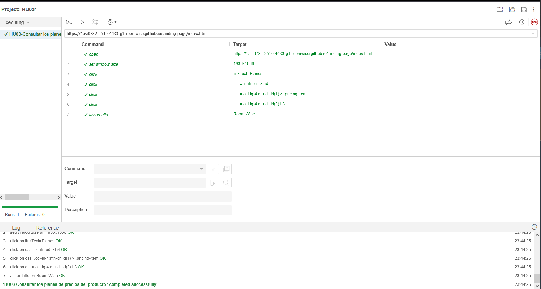
Task: Click the Value column header
Action: [390, 44]
